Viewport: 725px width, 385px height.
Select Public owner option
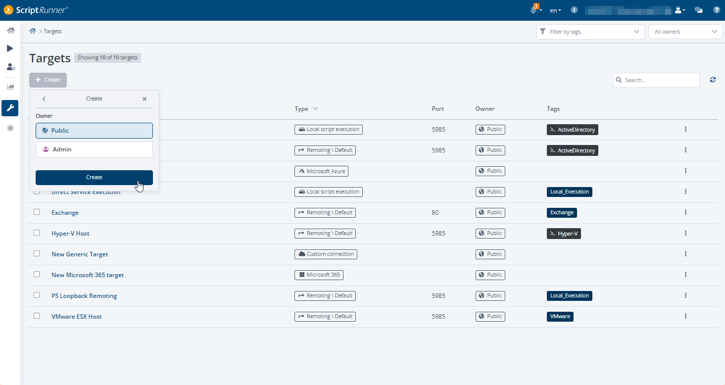coord(94,131)
